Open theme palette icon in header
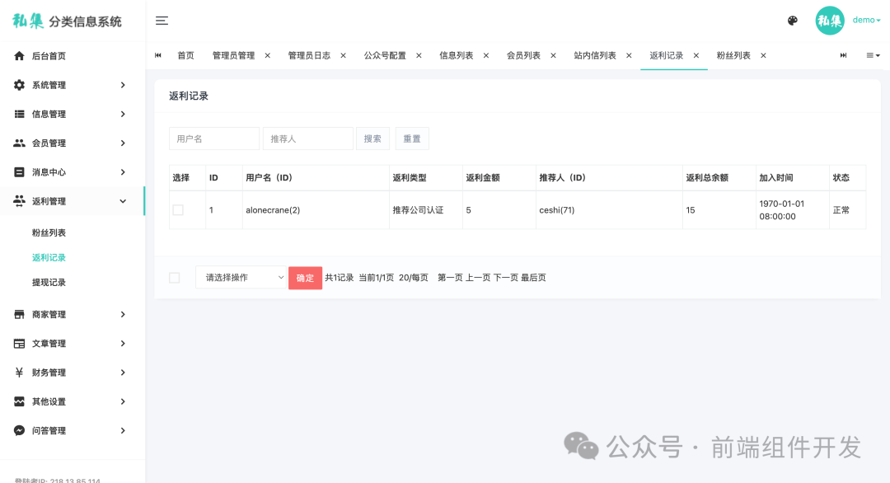 (793, 21)
